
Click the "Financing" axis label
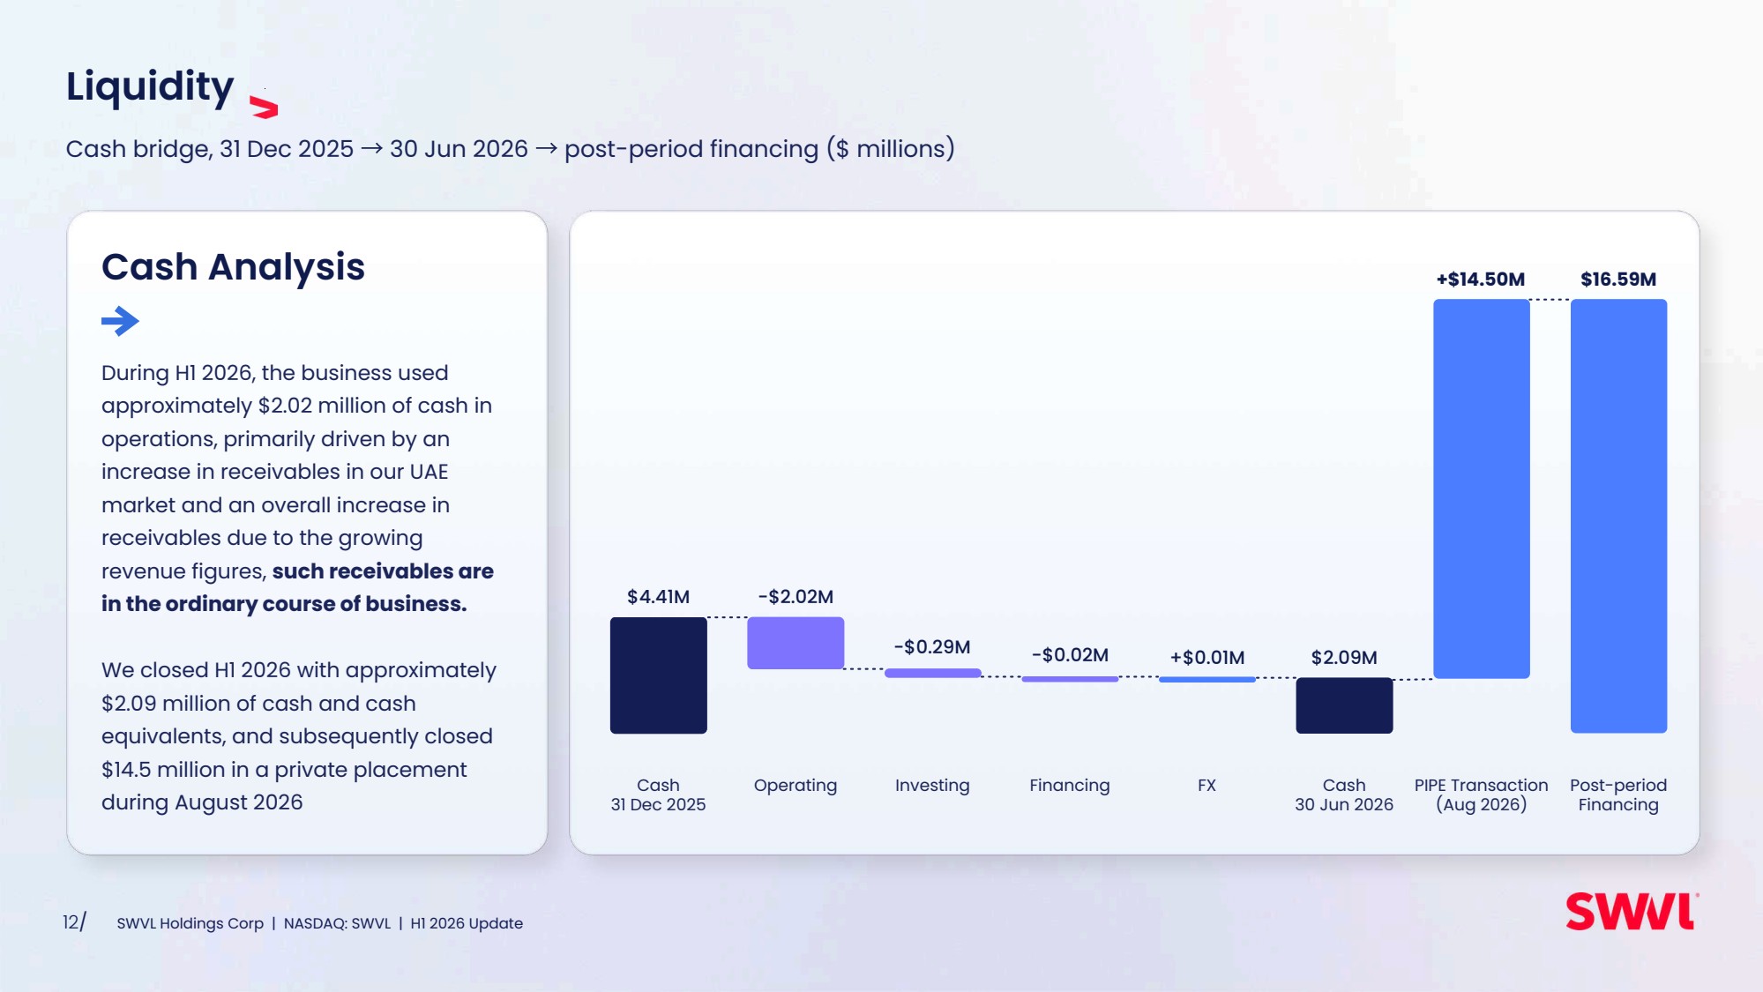[1070, 786]
